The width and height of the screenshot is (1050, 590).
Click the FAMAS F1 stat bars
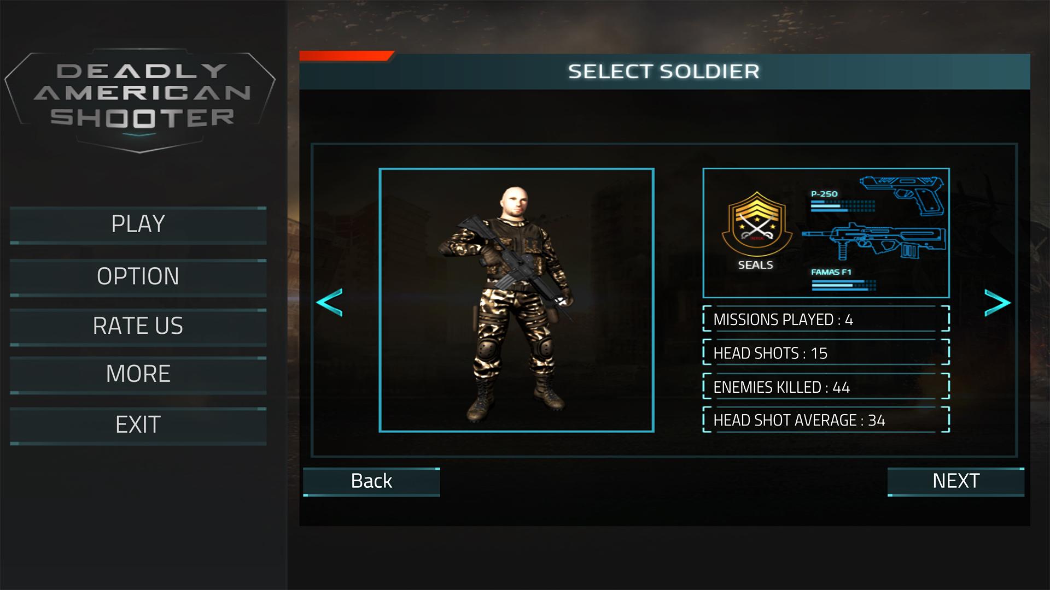pos(844,285)
